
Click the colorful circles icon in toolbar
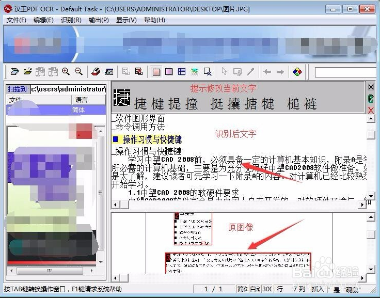pos(297,71)
